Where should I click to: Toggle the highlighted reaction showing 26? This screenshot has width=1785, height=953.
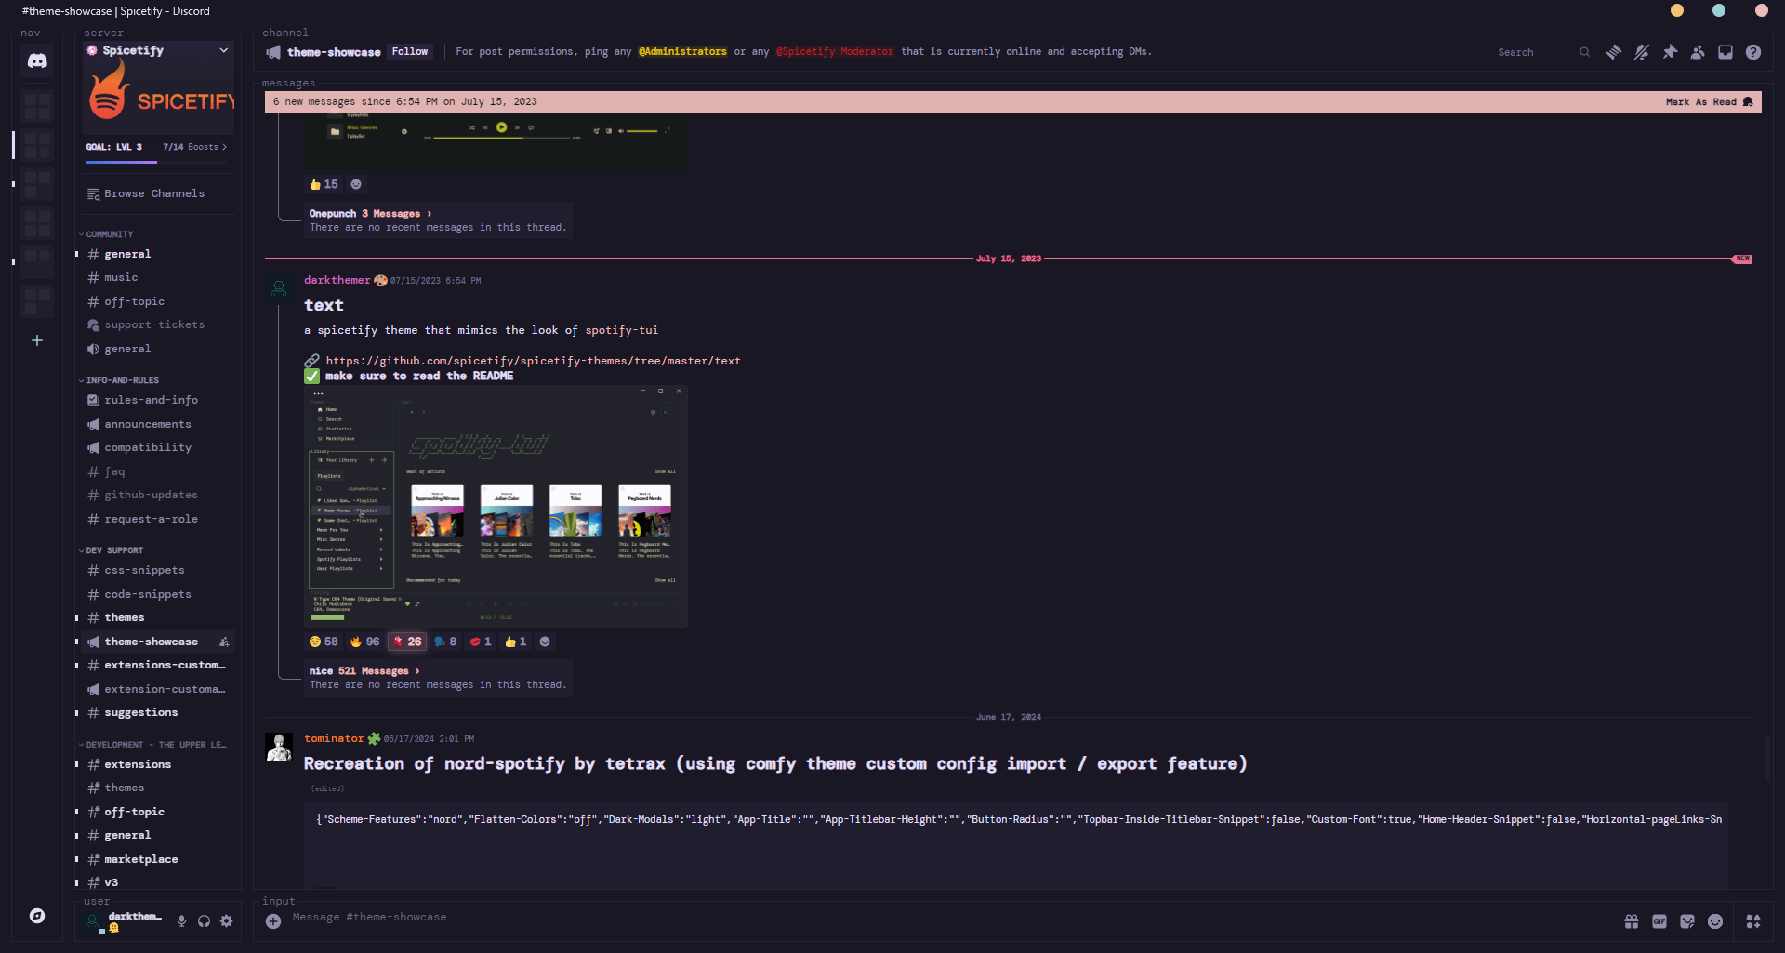[406, 642]
